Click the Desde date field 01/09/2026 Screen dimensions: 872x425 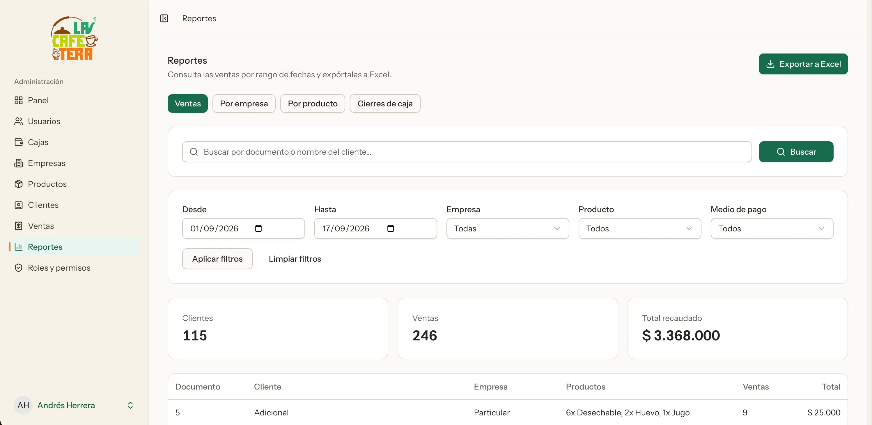[x=243, y=228]
